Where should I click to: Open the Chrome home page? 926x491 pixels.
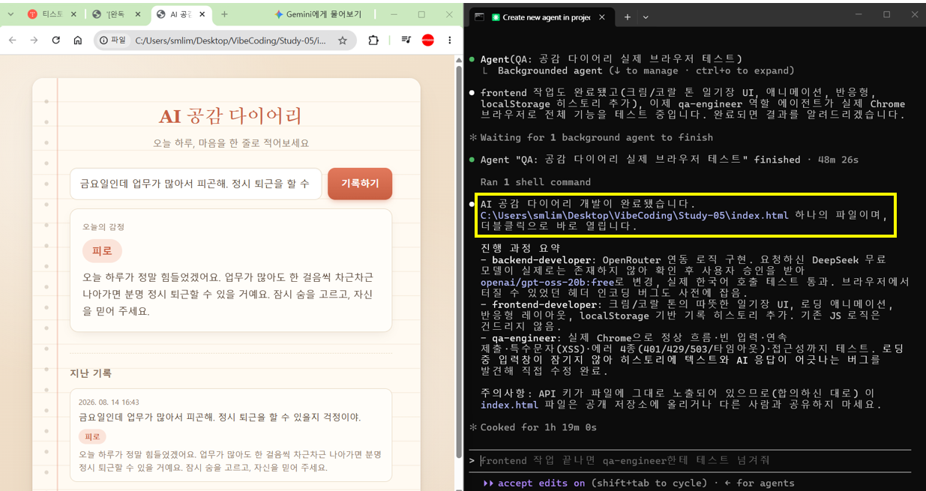point(77,40)
